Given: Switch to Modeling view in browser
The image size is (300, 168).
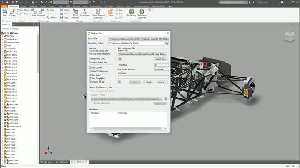Looking at the screenshot, I should click(15, 29).
